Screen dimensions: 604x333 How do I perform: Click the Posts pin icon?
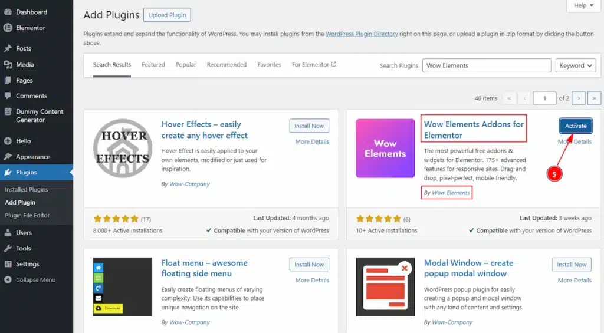tap(8, 48)
